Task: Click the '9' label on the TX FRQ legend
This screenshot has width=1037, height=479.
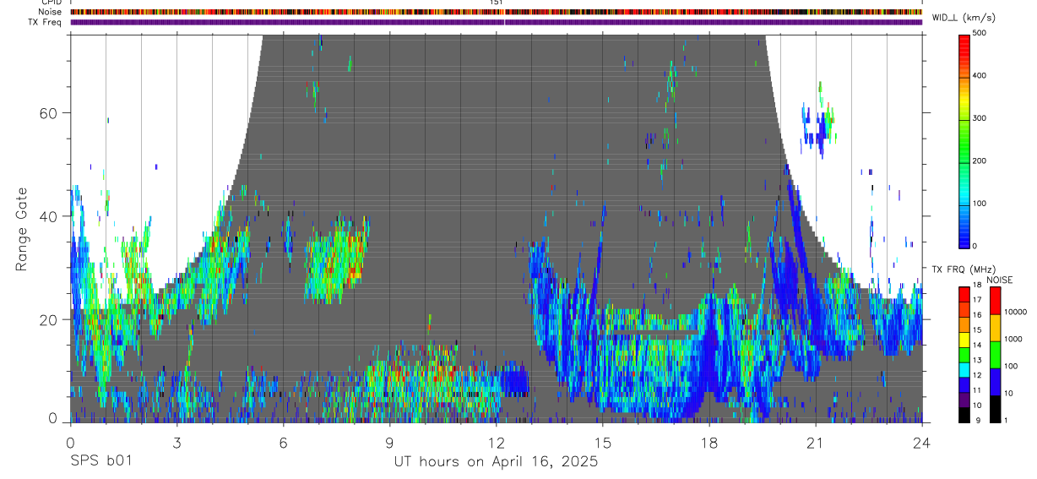Action: coord(978,420)
